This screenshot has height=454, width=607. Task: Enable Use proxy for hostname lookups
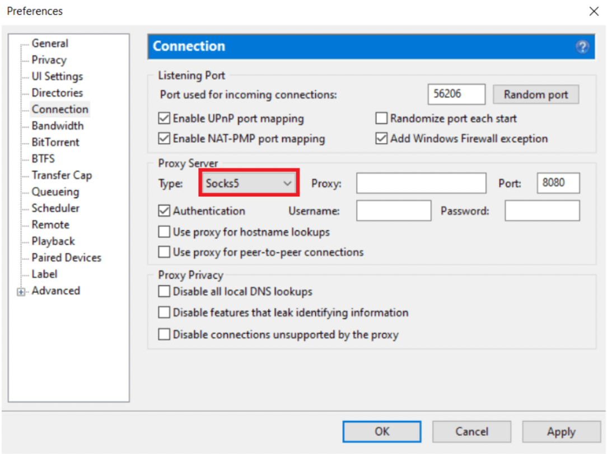tap(164, 232)
